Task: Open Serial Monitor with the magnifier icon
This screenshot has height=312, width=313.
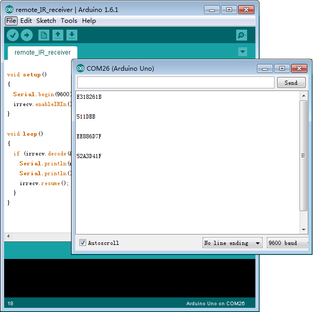Action: [x=241, y=35]
